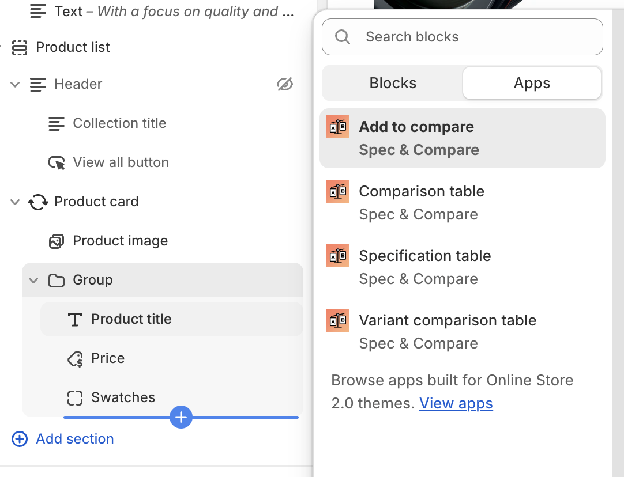This screenshot has height=477, width=624.
Task: Click the magnifier icon in Search blocks
Action: tap(342, 37)
